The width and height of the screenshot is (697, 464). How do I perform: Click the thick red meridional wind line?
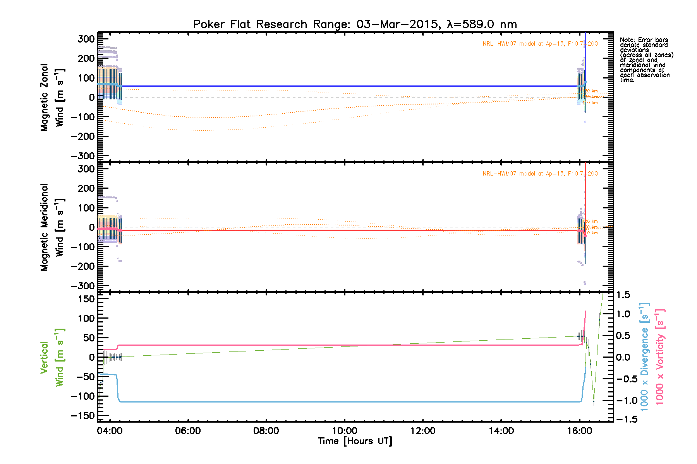[348, 230]
